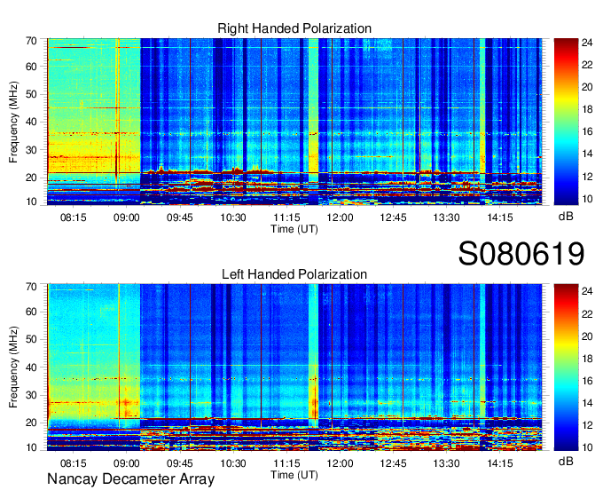
Task: Click the 18 dB mark on top color bar
Action: pos(587,110)
